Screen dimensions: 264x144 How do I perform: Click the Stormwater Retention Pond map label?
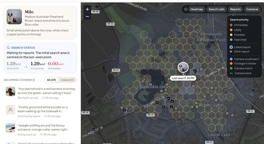pyautogui.click(x=211, y=37)
